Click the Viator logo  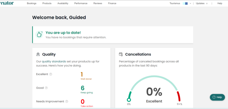click(x=7, y=3)
